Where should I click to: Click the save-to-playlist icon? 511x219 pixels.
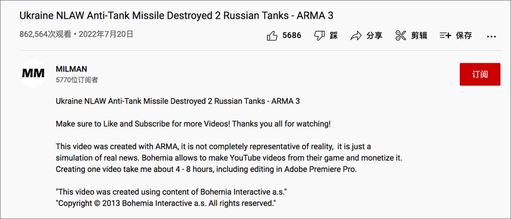(x=445, y=35)
